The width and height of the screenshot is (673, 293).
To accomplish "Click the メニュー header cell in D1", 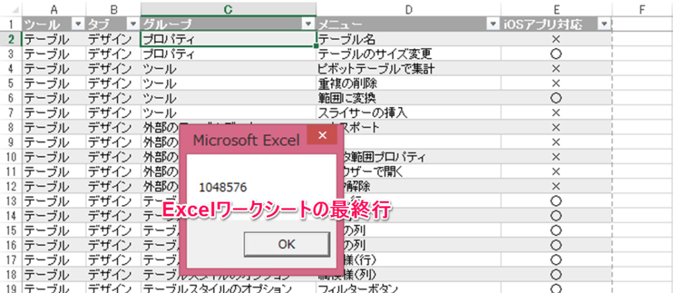I will tap(409, 24).
